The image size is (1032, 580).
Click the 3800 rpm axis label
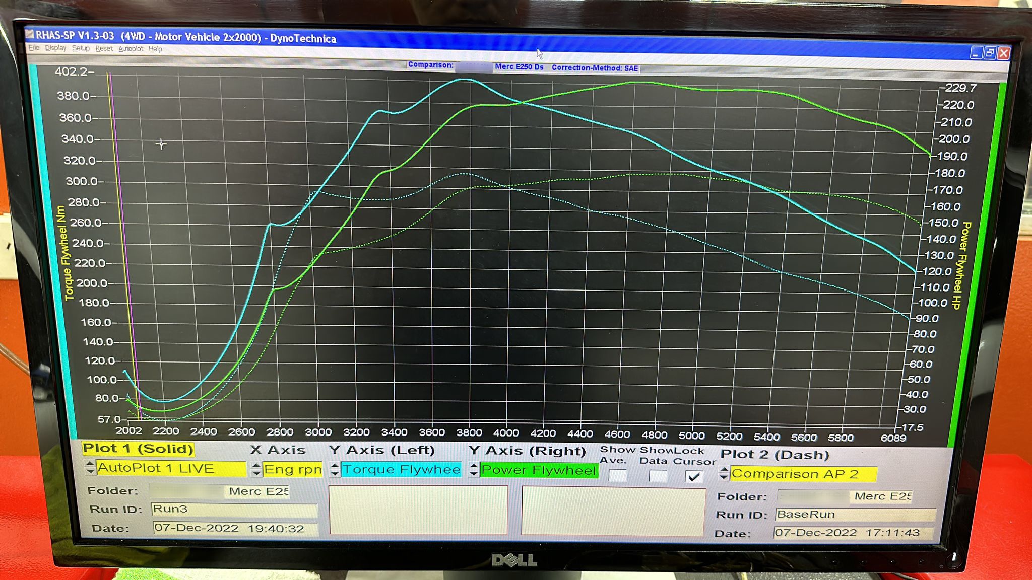click(469, 432)
